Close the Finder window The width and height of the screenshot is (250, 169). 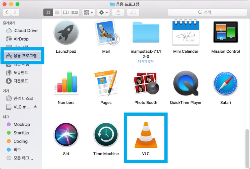pos(4,4)
